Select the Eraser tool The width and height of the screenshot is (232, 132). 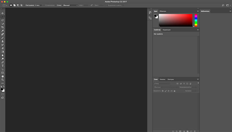(x=3, y=48)
